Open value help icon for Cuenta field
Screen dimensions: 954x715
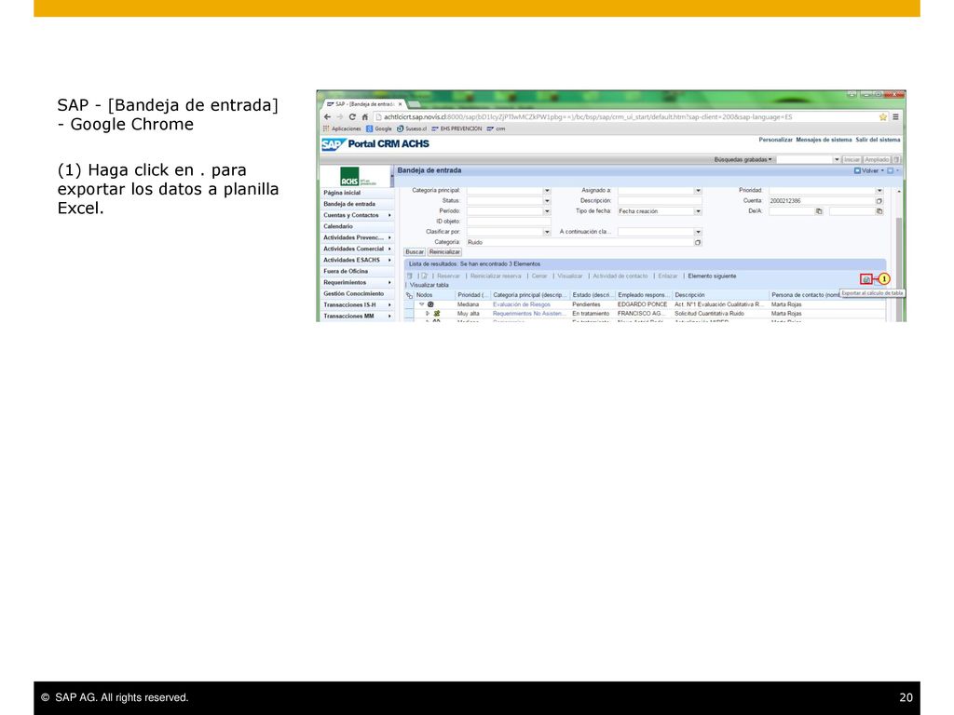[879, 201]
